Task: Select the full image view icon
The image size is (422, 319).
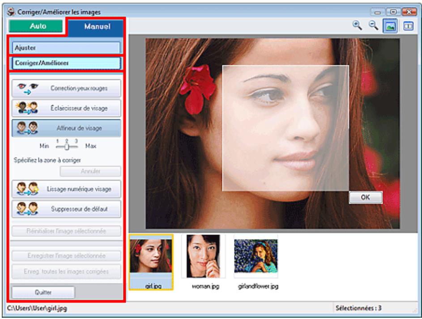Action: [390, 26]
